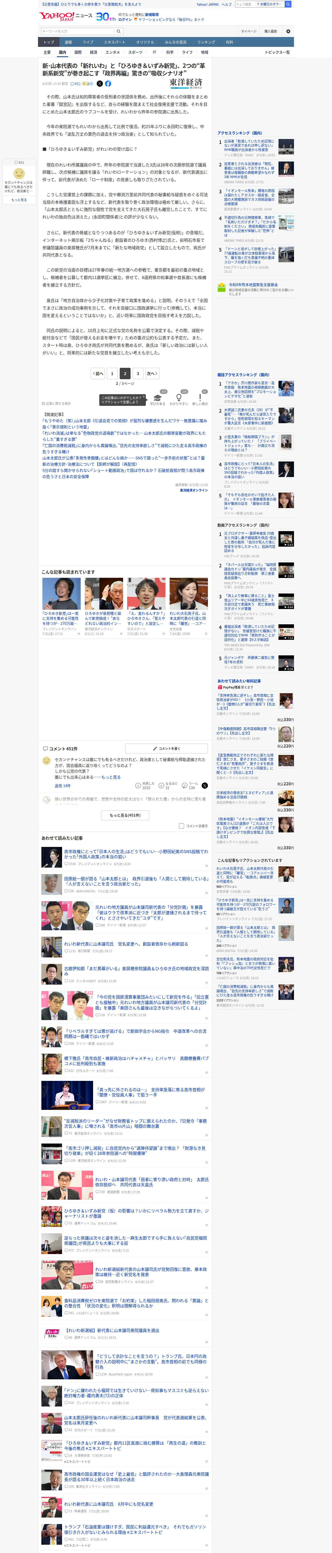332x1553 pixels.
Task: Open the 30th anniversary logo
Action: point(105,17)
